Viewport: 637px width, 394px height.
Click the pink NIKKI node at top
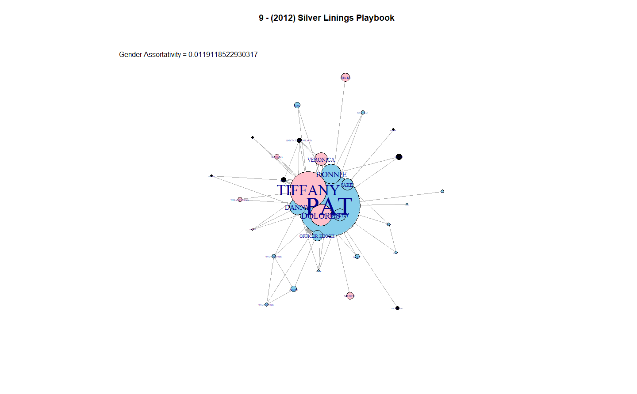pos(345,77)
